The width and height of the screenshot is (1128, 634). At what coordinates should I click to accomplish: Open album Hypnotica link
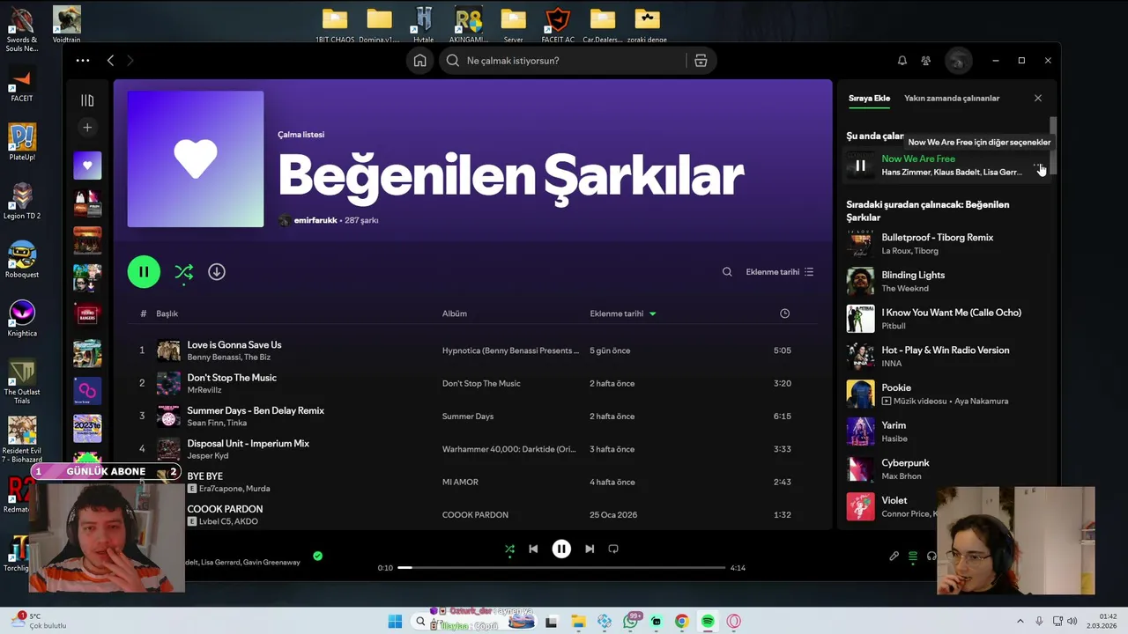coord(510,350)
